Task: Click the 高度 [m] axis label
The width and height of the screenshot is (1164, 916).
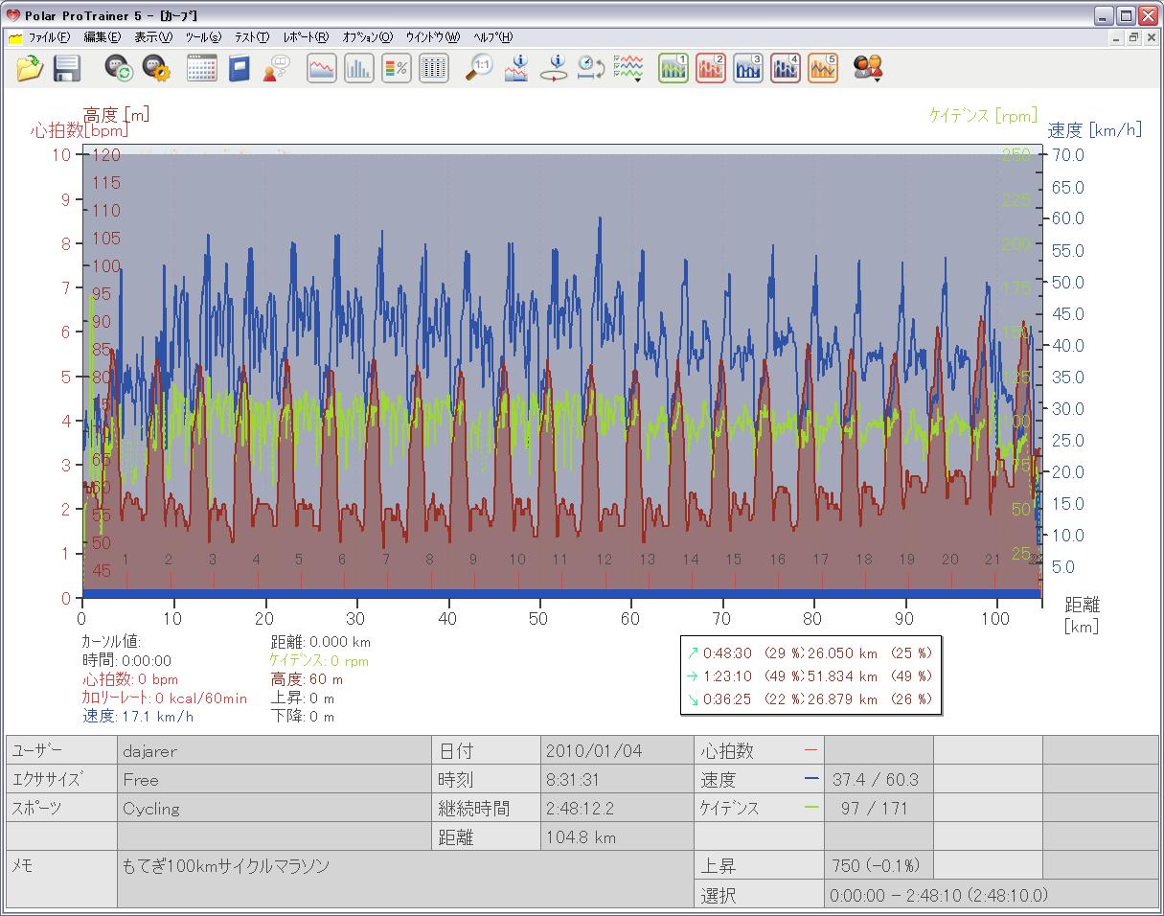Action: coord(116,114)
